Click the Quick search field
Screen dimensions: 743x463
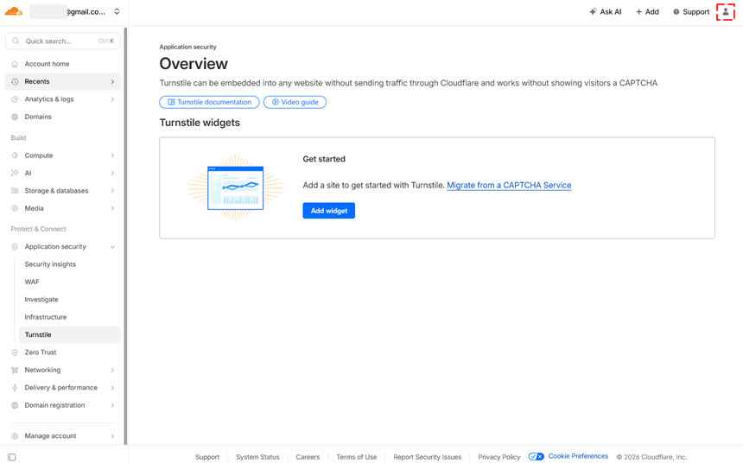63,41
